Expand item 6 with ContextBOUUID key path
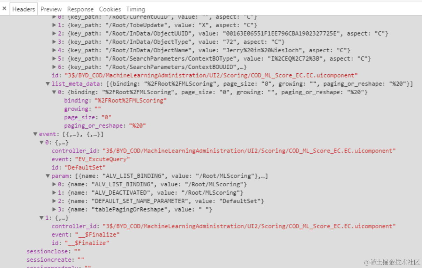Screen dimensions: 422x268 click(x=54, y=67)
